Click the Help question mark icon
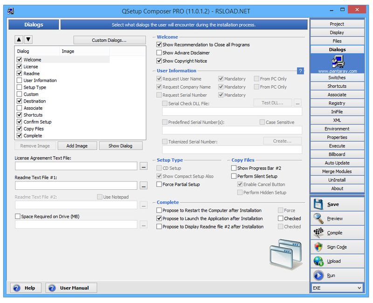The image size is (373, 303). 17,288
